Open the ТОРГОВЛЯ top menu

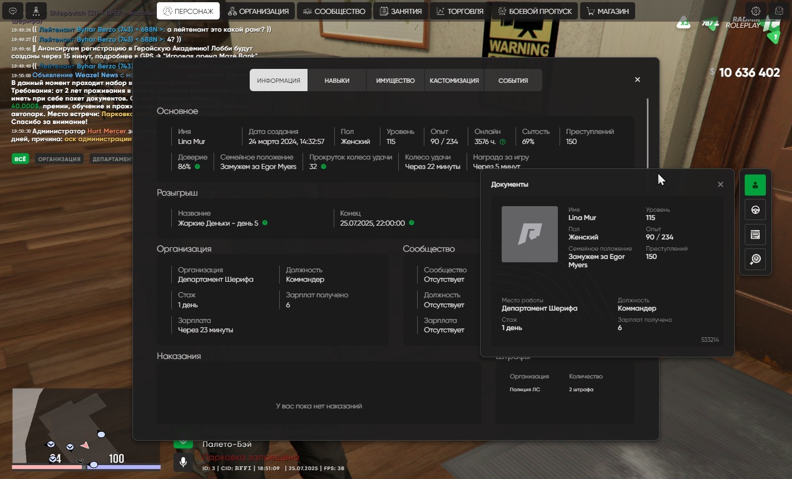pos(459,11)
